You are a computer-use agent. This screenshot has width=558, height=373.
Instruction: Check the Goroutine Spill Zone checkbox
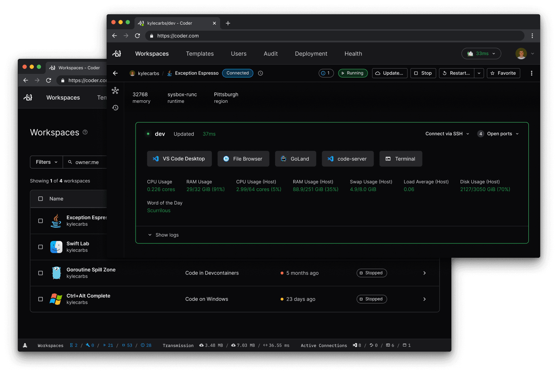coord(41,273)
